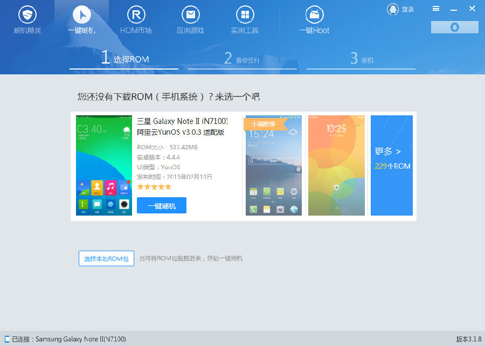Click the five-star rating
This screenshot has width=485, height=346.
click(x=154, y=187)
